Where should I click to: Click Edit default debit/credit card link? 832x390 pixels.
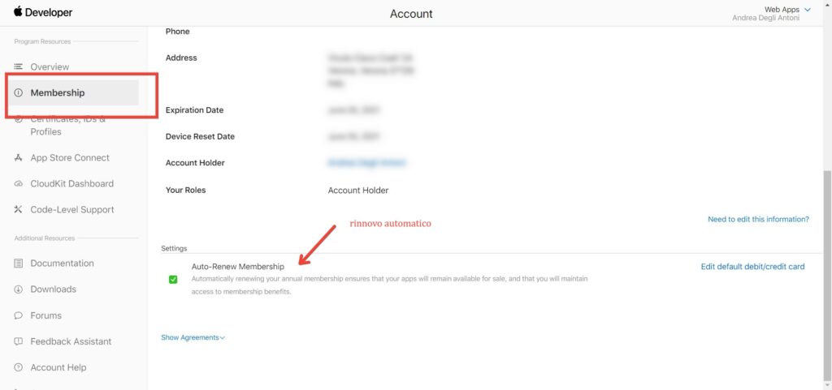pos(752,267)
